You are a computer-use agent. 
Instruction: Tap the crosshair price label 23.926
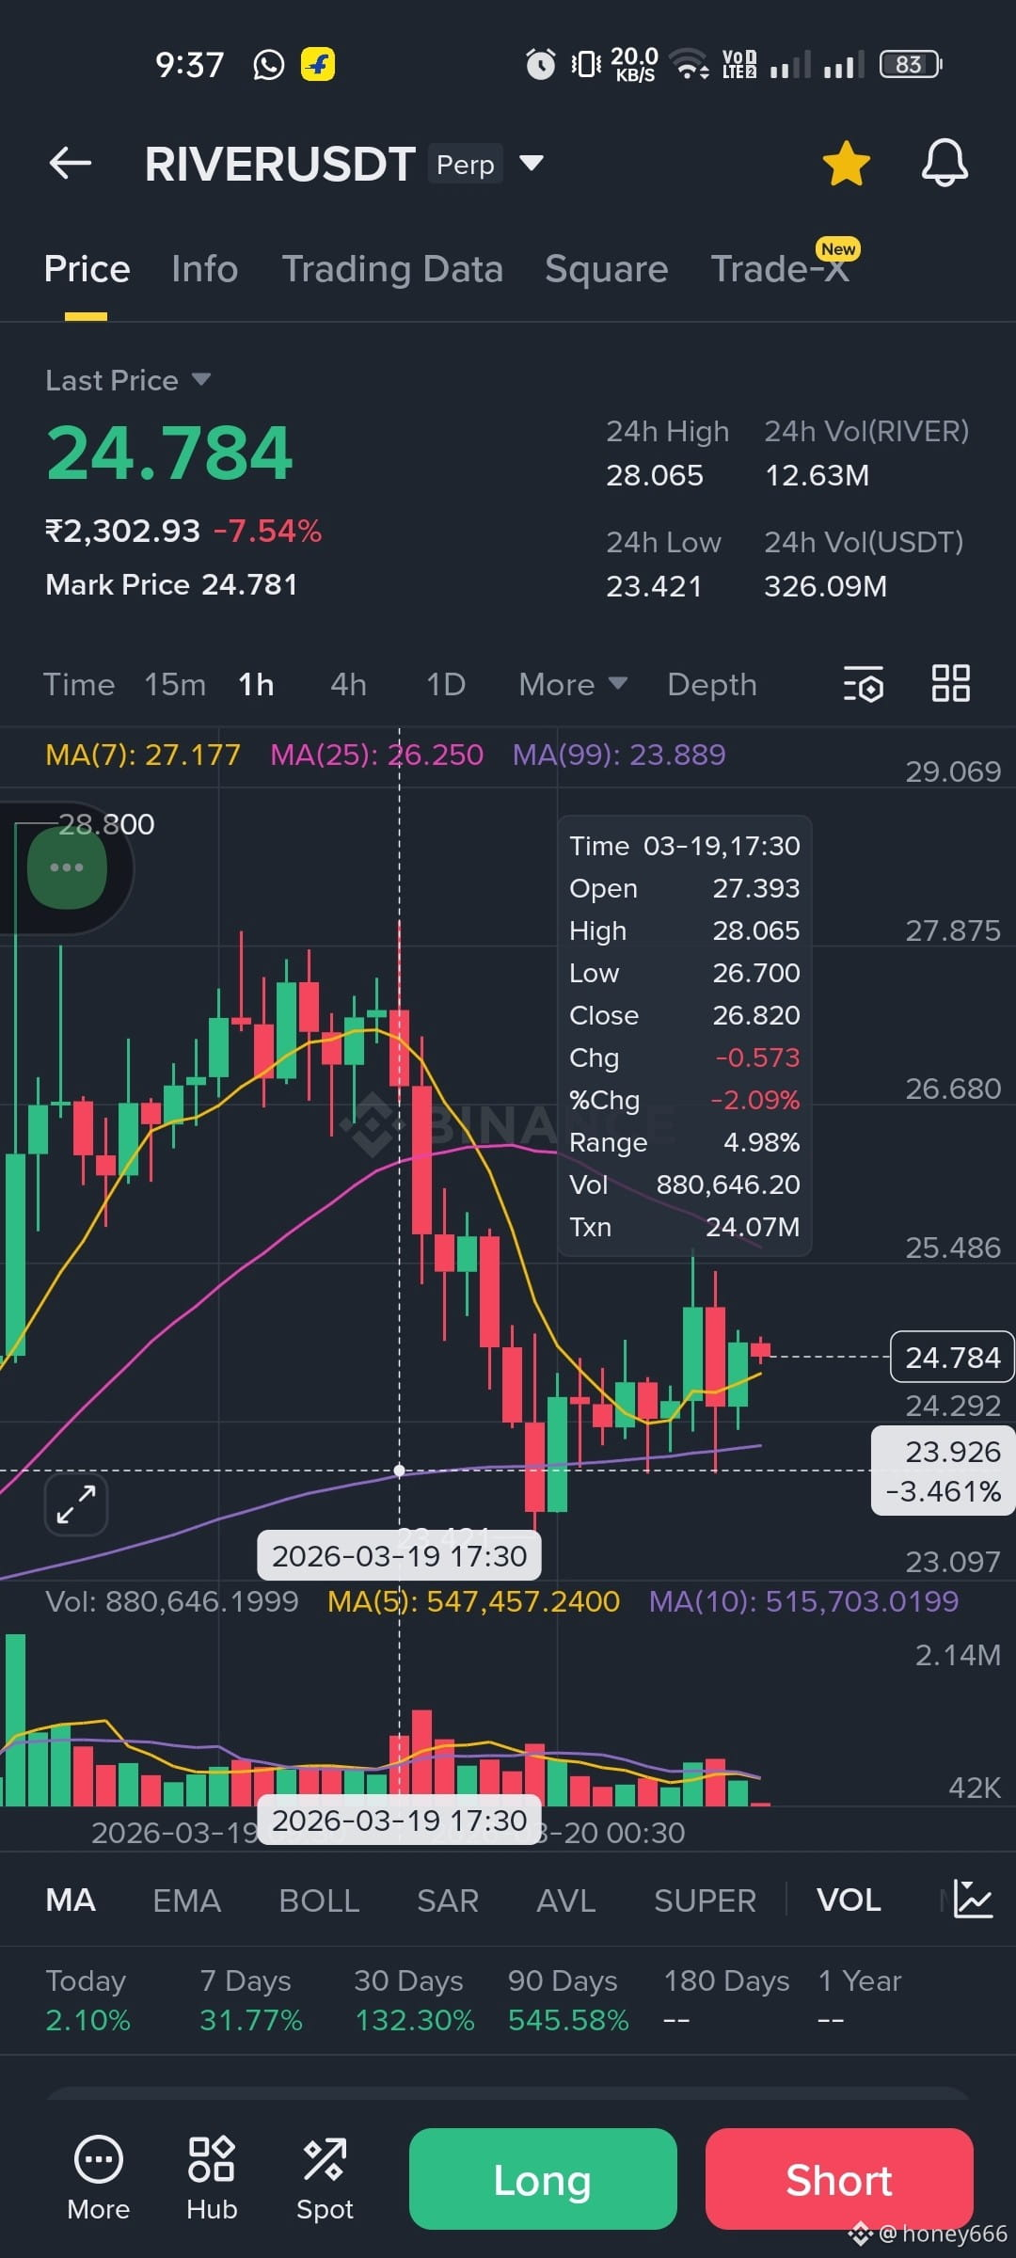(x=944, y=1471)
